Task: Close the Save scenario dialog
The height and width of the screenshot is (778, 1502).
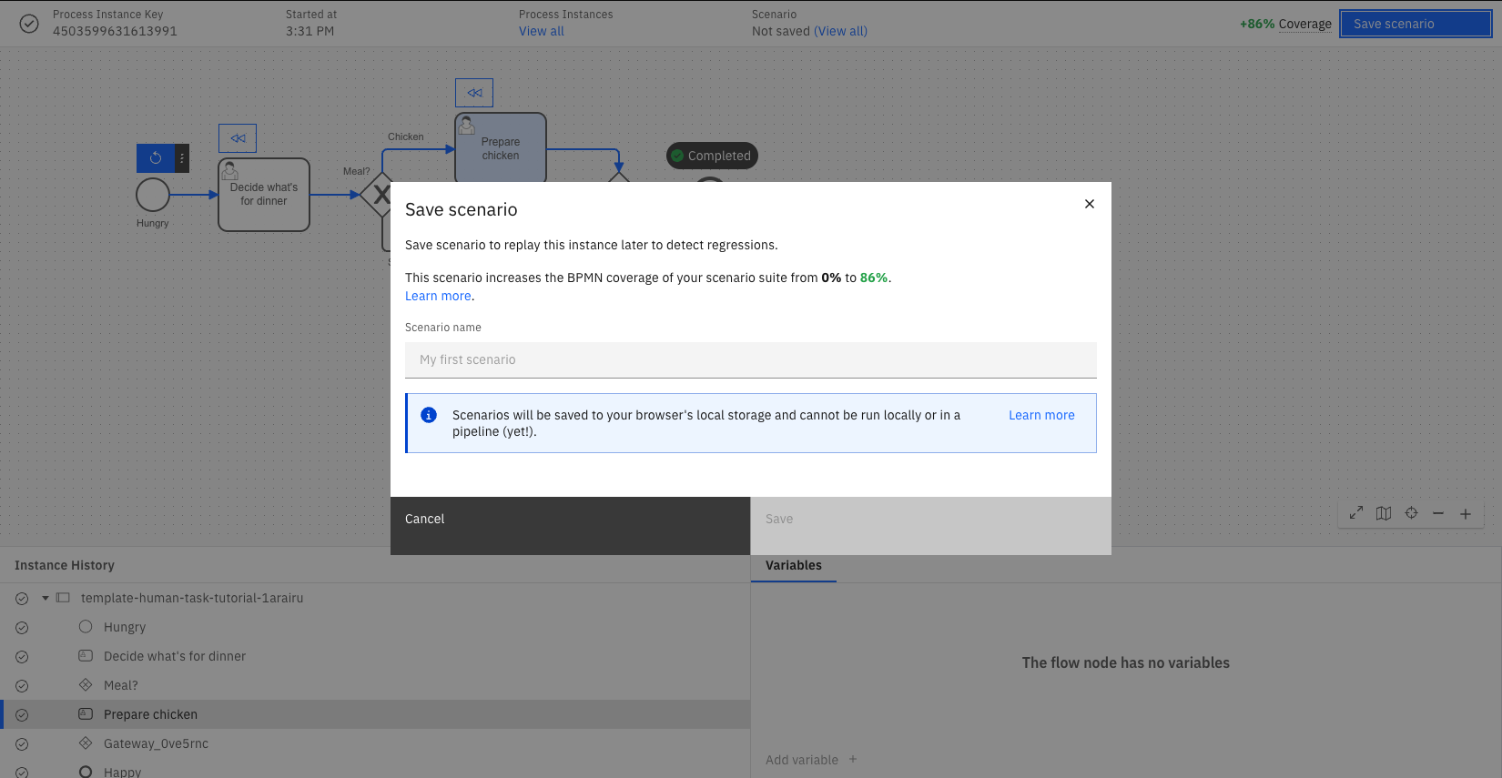Action: click(x=1089, y=204)
